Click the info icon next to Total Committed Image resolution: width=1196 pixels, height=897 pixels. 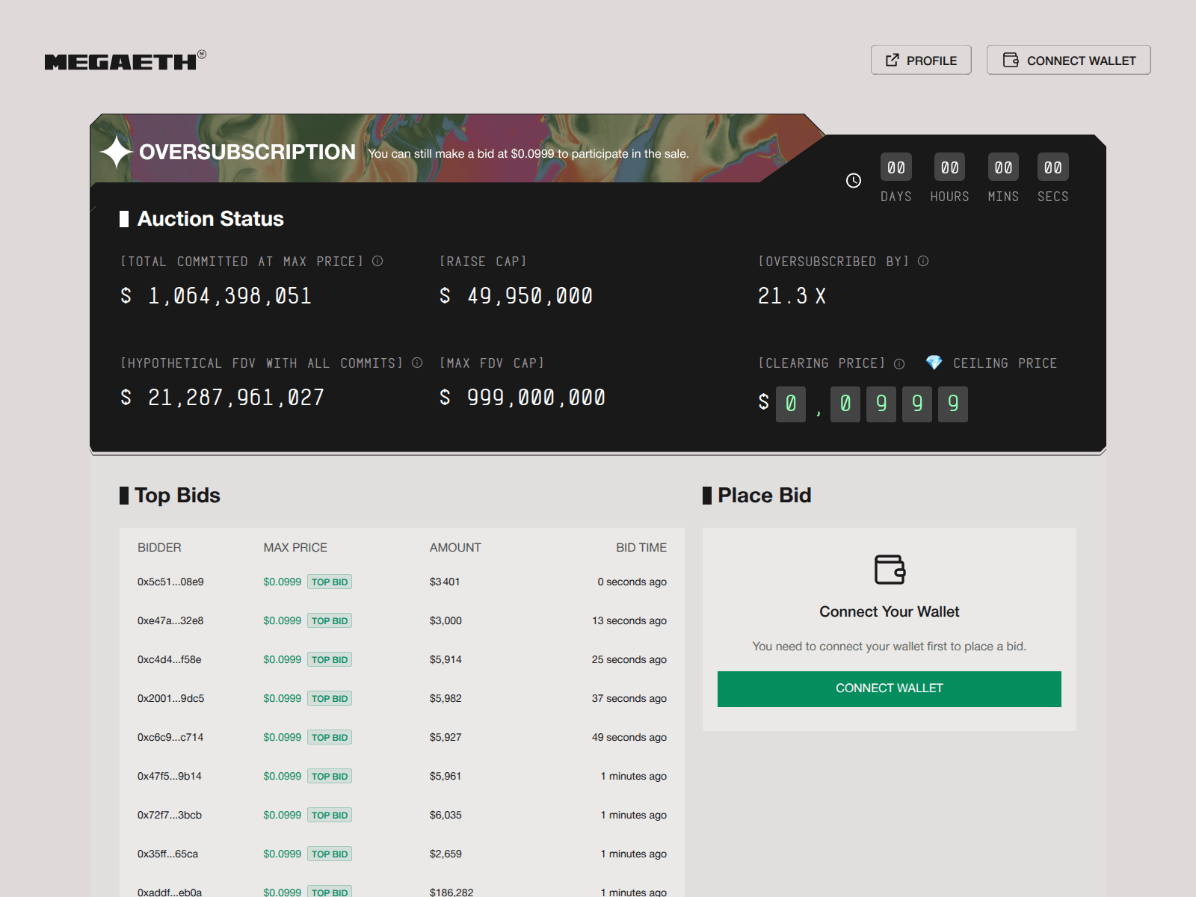coord(377,261)
